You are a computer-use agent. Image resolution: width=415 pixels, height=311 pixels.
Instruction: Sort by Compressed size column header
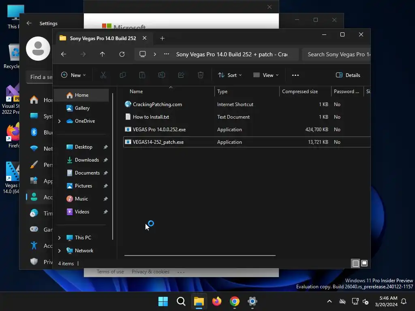305,92
